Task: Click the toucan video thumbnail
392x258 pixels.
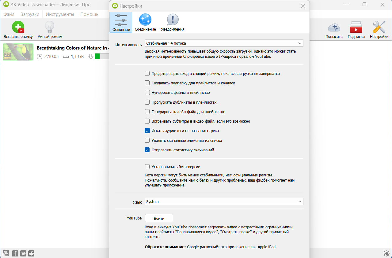Action: 18,52
